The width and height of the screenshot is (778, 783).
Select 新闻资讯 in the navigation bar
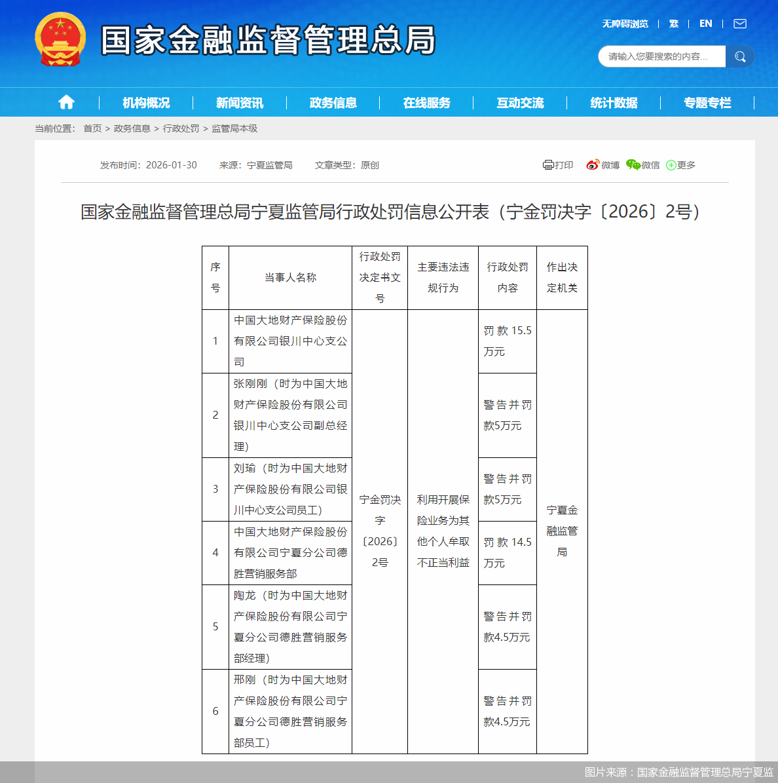point(239,102)
